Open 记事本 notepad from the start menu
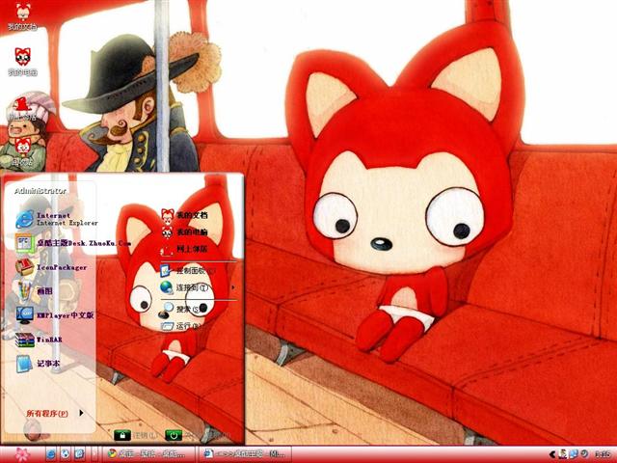The width and height of the screenshot is (617, 463). (x=38, y=363)
